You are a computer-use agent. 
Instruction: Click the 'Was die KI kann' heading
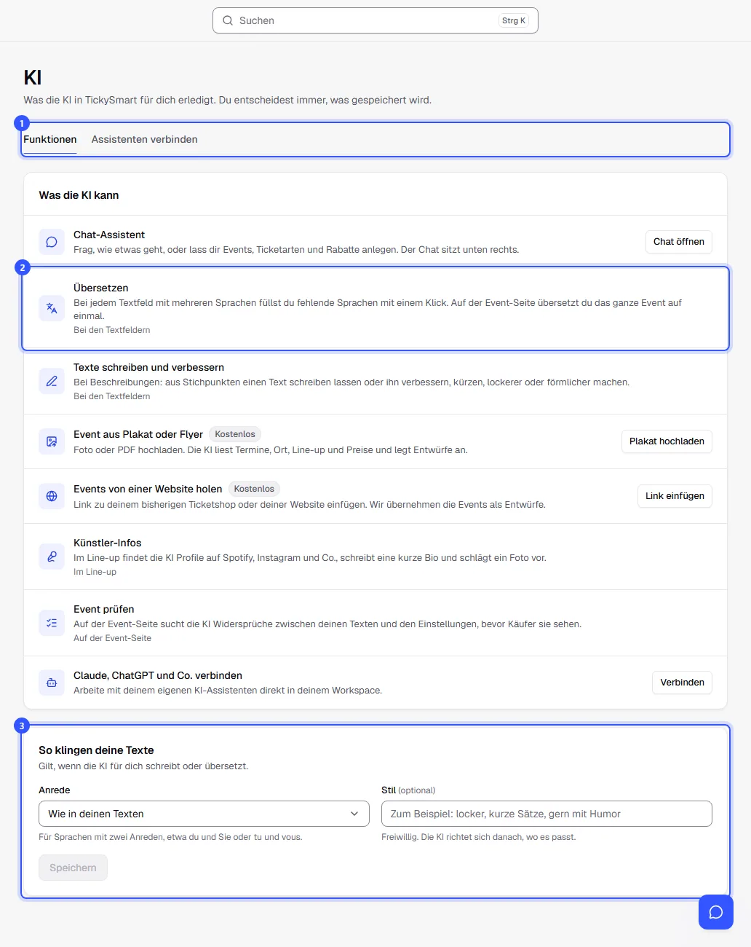pyautogui.click(x=79, y=195)
